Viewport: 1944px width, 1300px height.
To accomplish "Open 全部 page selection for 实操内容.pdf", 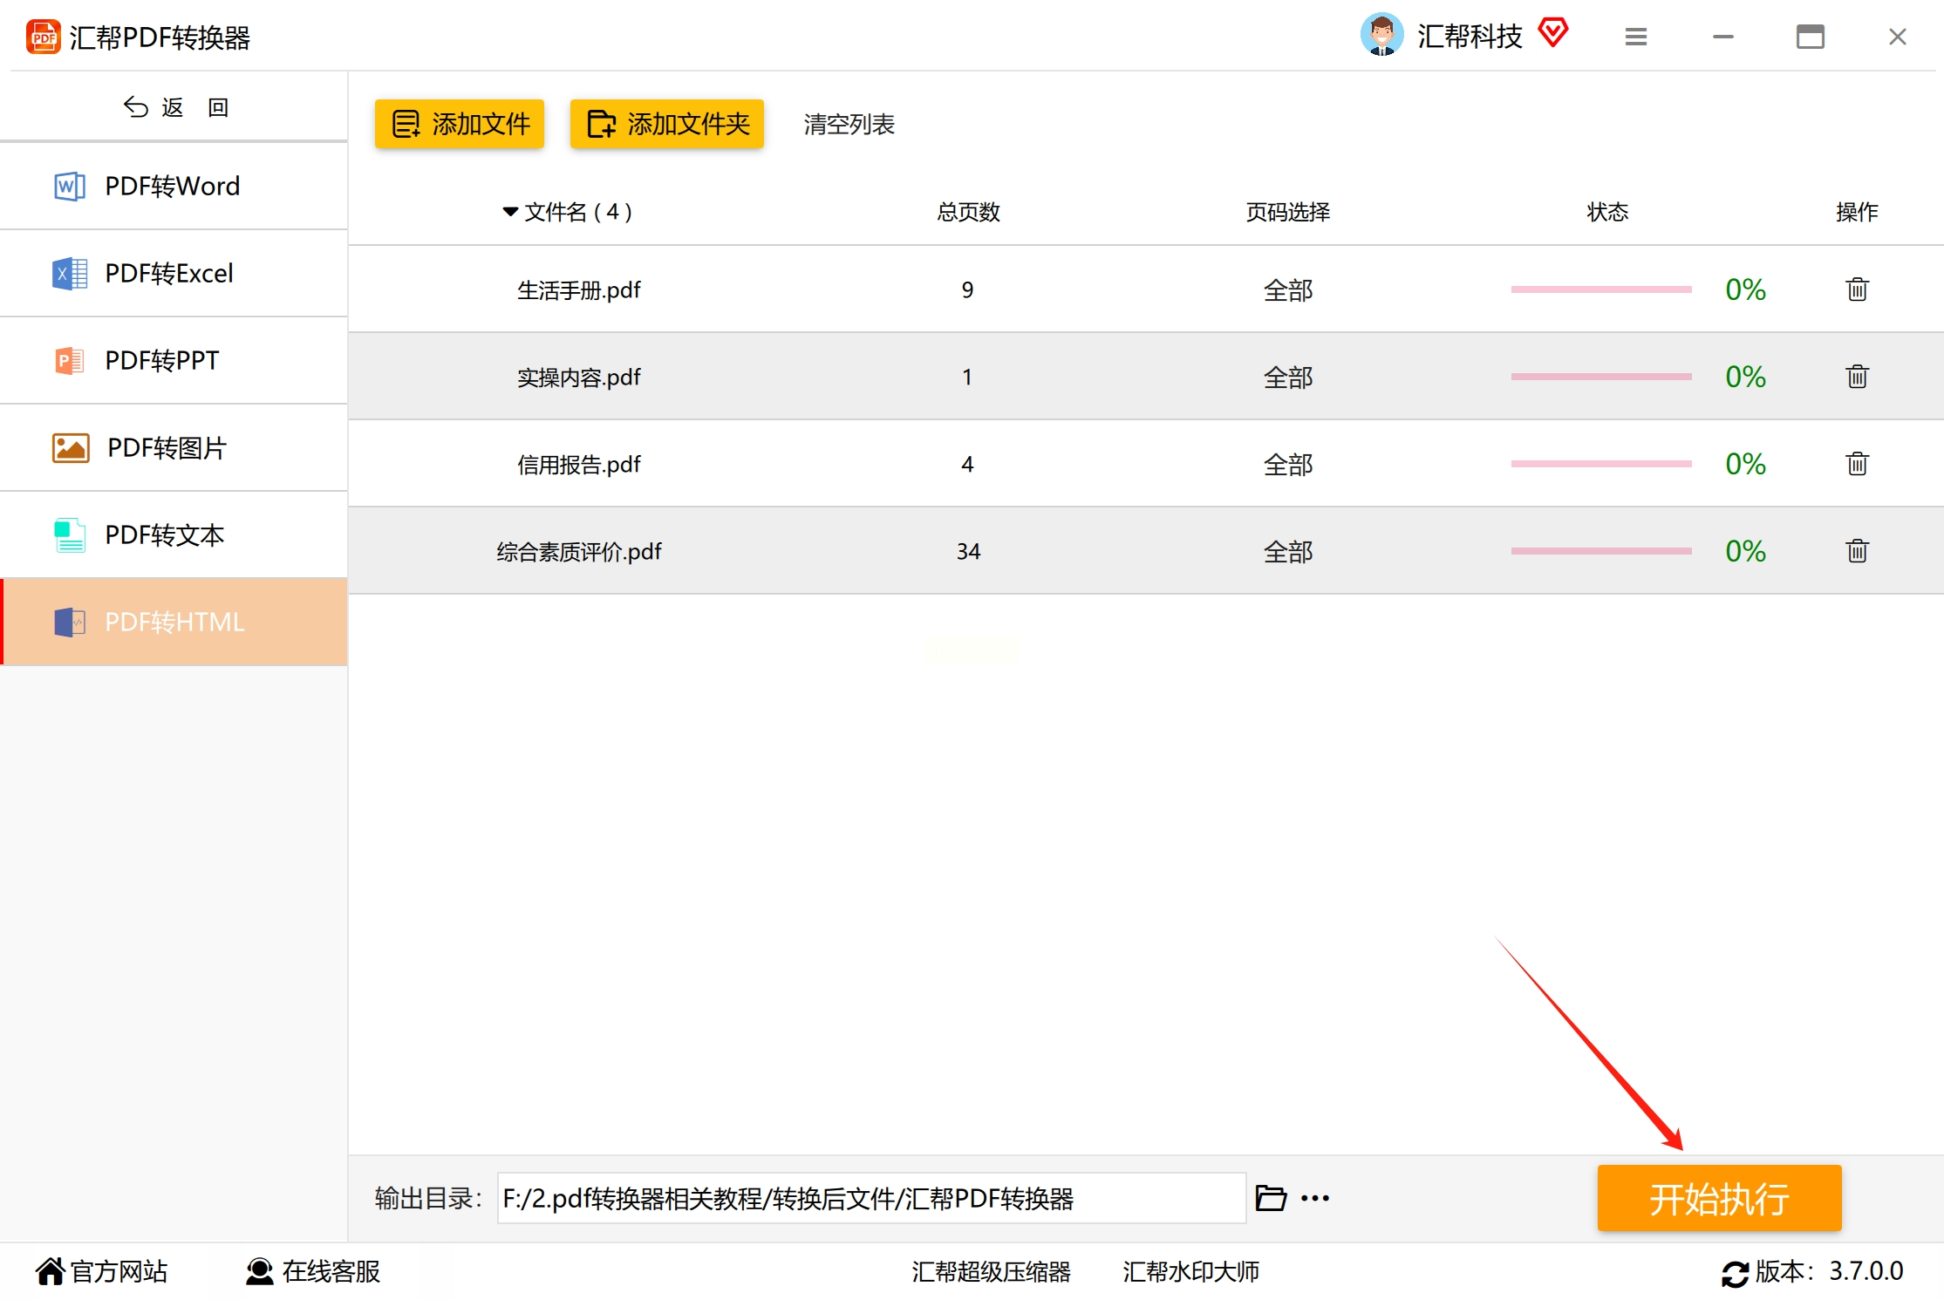I will [1287, 378].
